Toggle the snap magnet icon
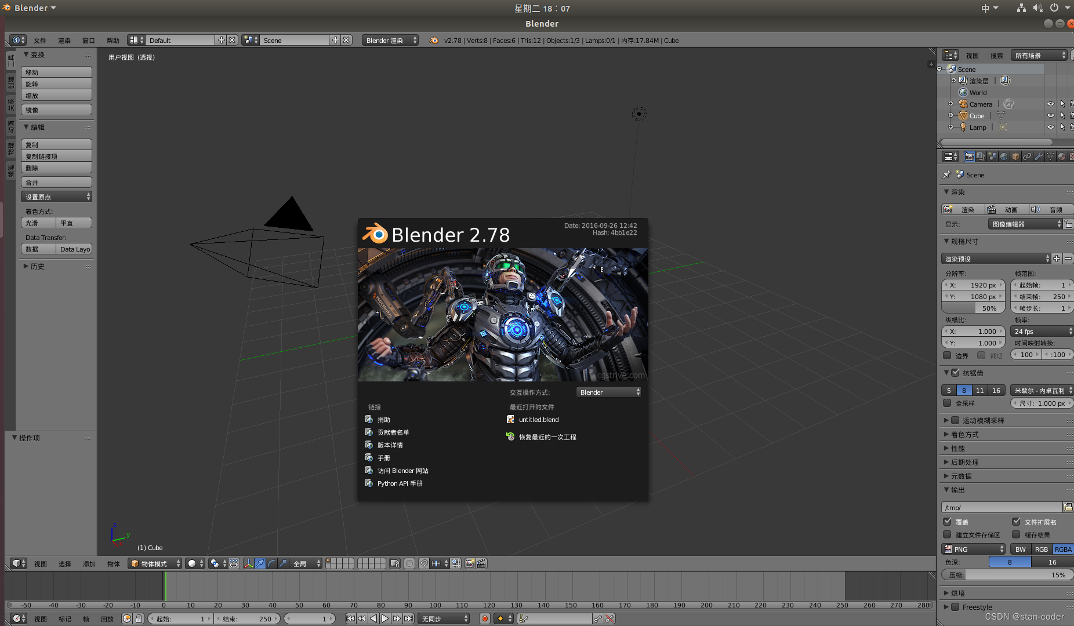 tap(424, 563)
